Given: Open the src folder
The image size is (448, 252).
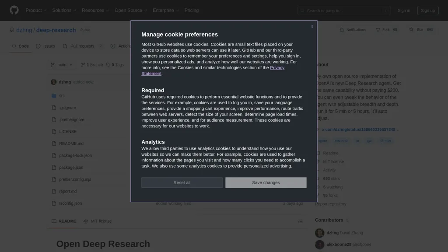Looking at the screenshot, I should pos(62,96).
